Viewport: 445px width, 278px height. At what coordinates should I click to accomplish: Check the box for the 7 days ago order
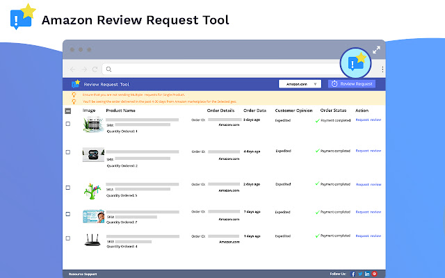tap(68, 214)
